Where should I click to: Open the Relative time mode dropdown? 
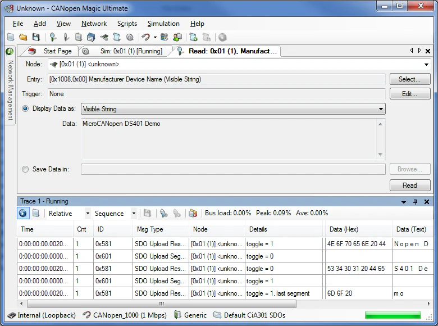coord(88,214)
